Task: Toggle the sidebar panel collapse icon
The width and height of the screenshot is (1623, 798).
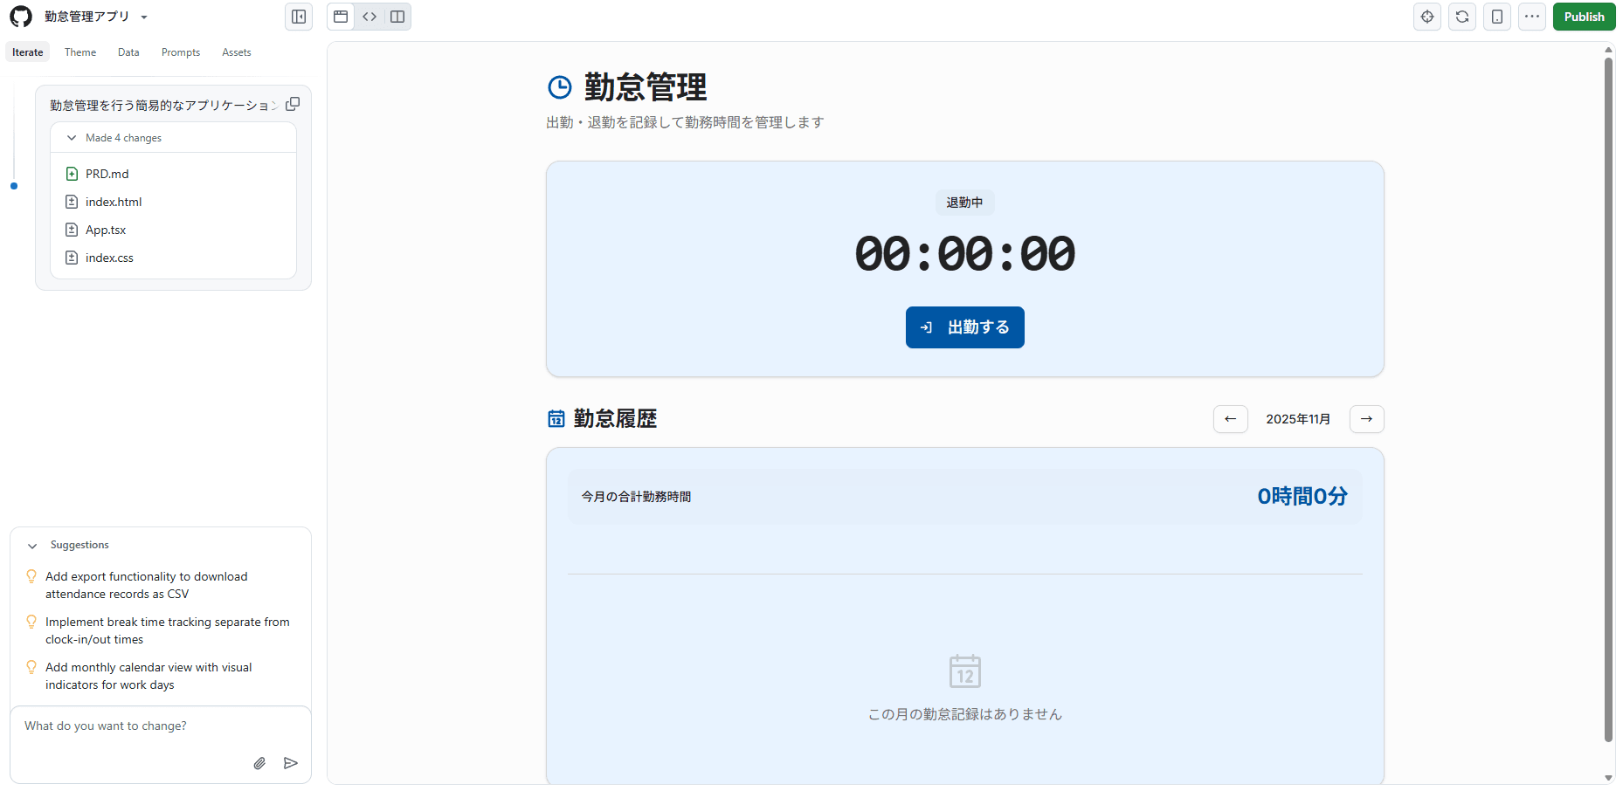Action: [299, 17]
